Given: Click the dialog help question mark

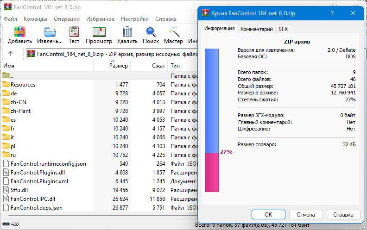Looking at the screenshot, I should [x=332, y=13].
